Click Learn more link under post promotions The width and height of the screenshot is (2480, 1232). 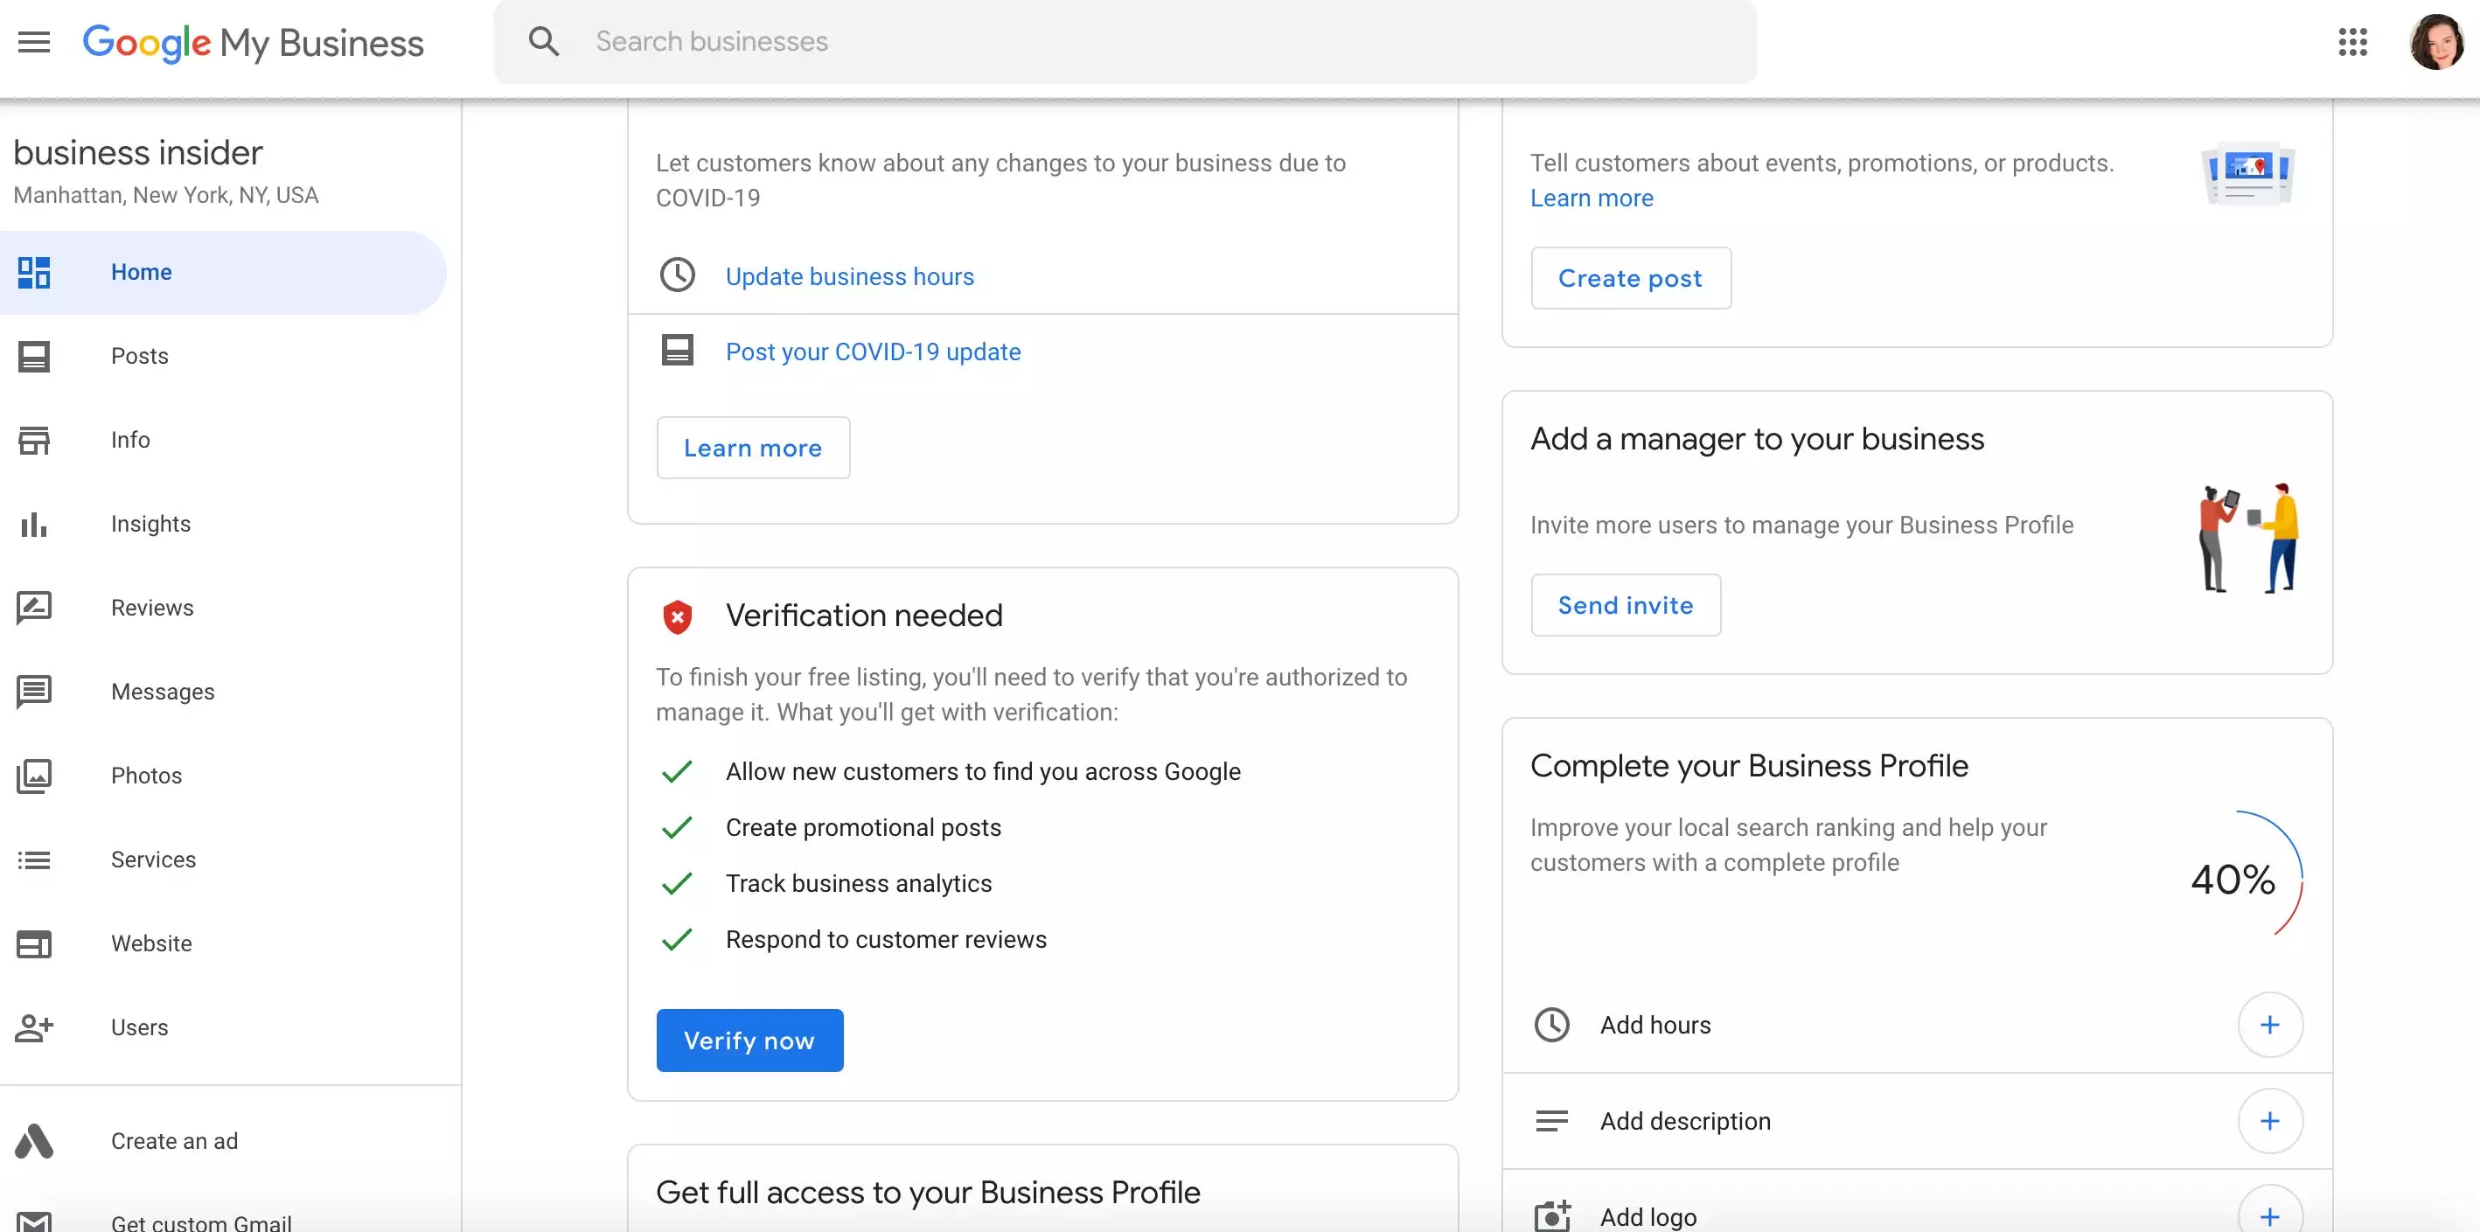click(x=1592, y=198)
